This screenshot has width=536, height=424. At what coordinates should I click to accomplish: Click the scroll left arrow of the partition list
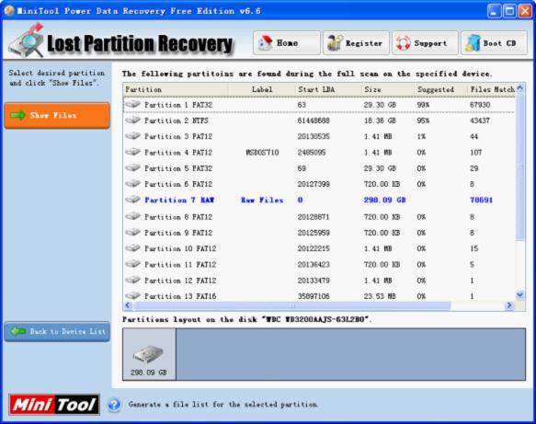128,305
